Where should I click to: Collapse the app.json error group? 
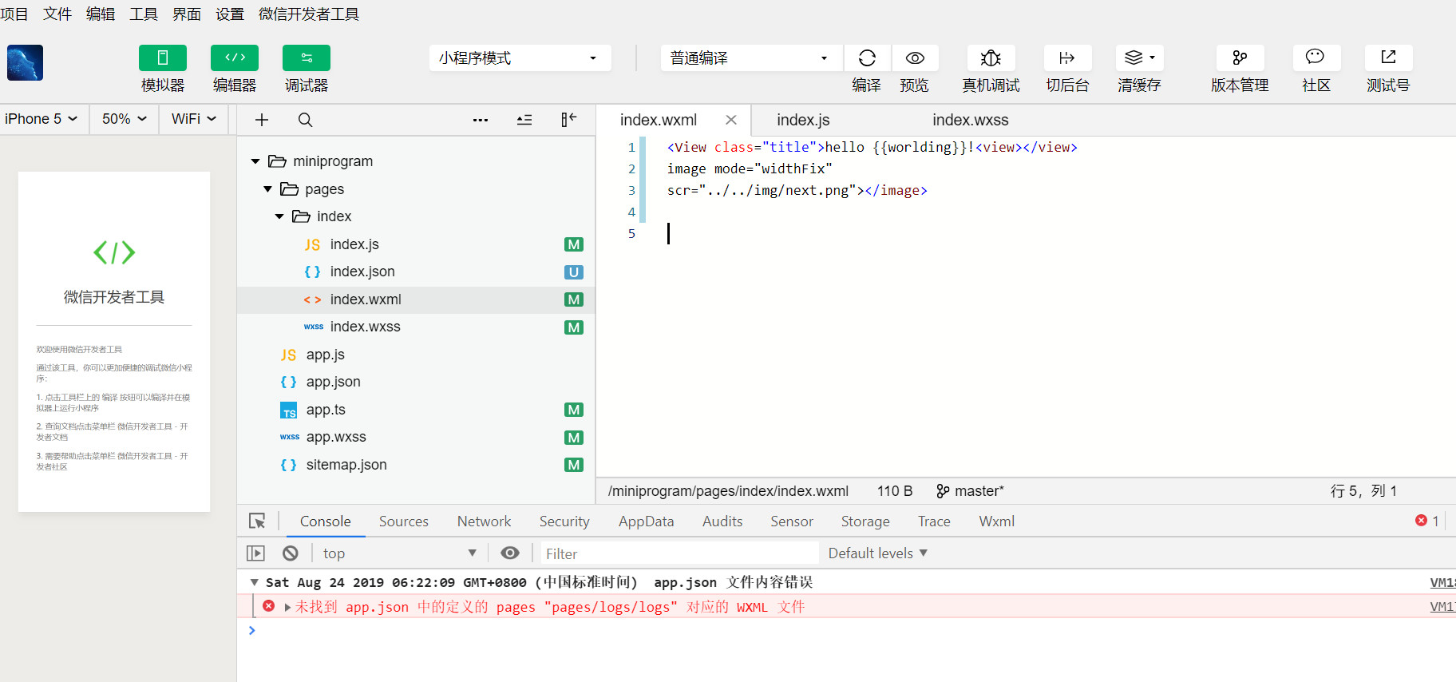254,583
